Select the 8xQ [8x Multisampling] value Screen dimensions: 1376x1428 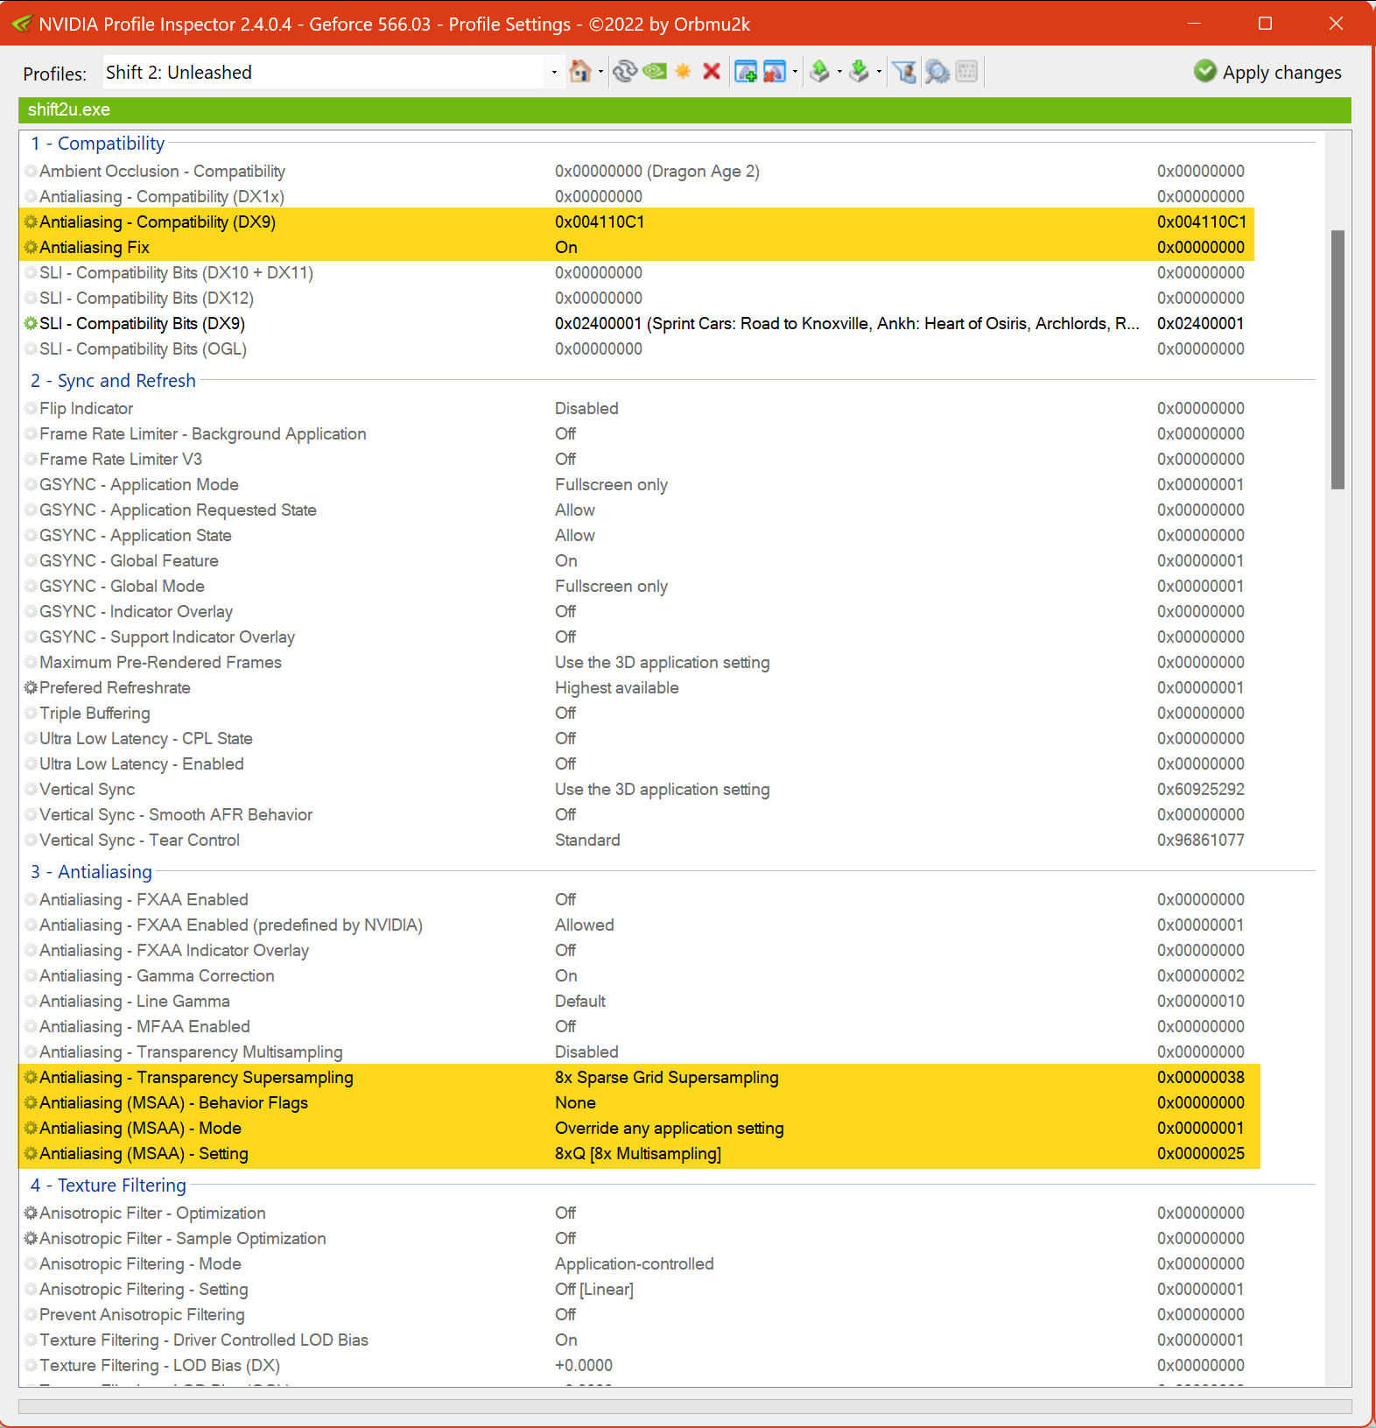coord(637,1154)
